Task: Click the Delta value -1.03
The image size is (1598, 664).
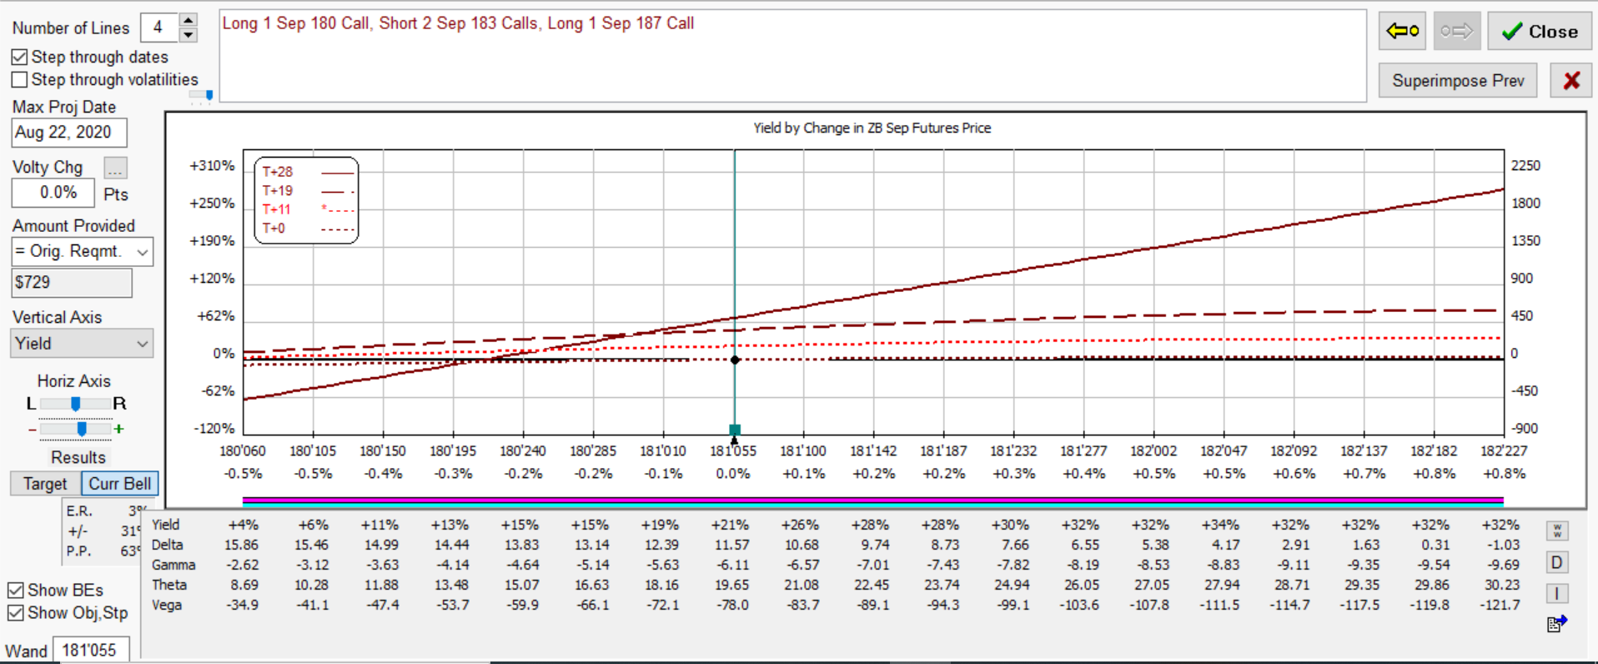Action: click(x=1503, y=545)
